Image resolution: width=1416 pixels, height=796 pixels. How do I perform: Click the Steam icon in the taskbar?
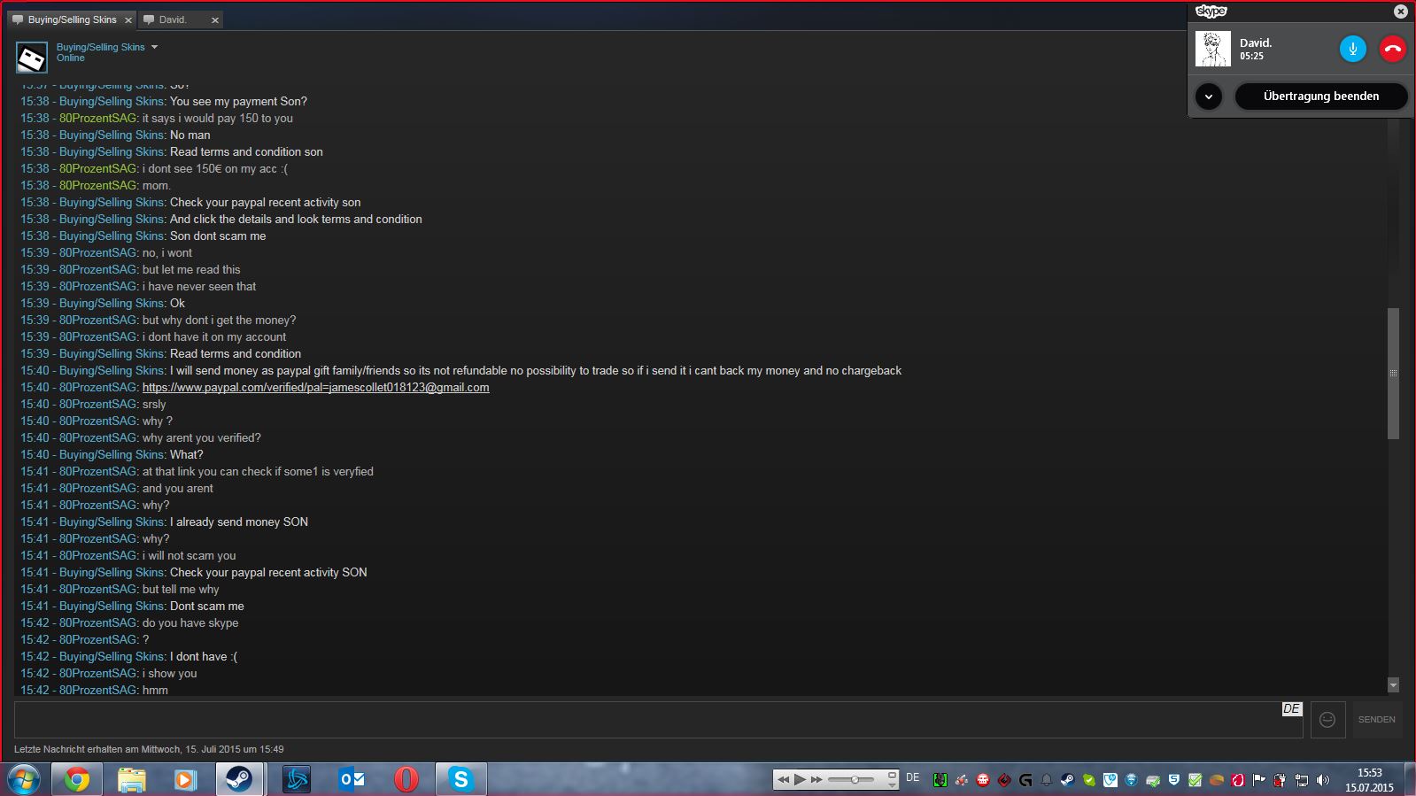click(x=239, y=779)
